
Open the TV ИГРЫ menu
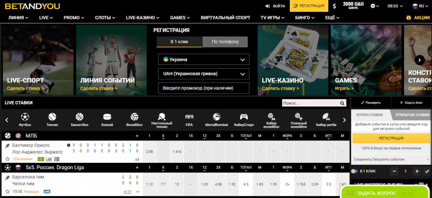click(273, 18)
